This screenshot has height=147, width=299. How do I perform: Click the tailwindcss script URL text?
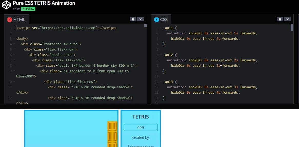click(69, 28)
